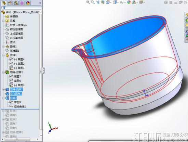Viewport: 188px width, 142px height.
Task: Click the Section View icon
Action: coord(103,2)
